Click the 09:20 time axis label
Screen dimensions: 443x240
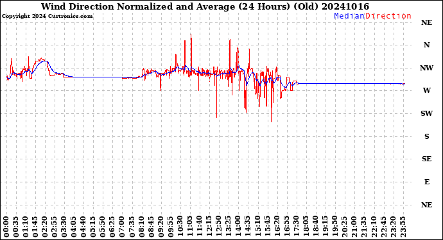[161, 227]
